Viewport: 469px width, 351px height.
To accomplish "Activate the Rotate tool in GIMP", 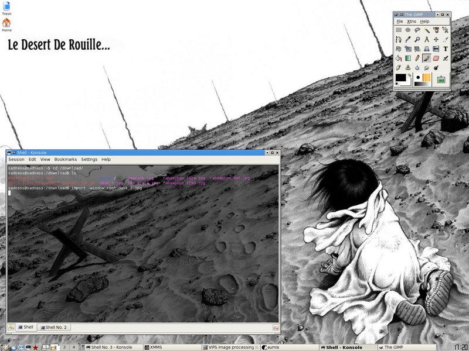I will pyautogui.click(x=399, y=49).
